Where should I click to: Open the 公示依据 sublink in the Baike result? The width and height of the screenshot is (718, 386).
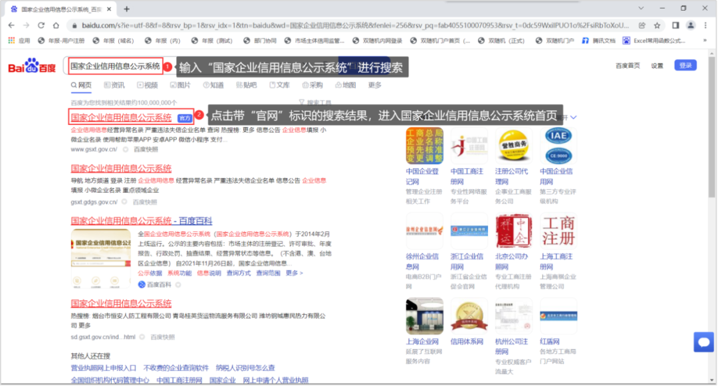coord(150,273)
